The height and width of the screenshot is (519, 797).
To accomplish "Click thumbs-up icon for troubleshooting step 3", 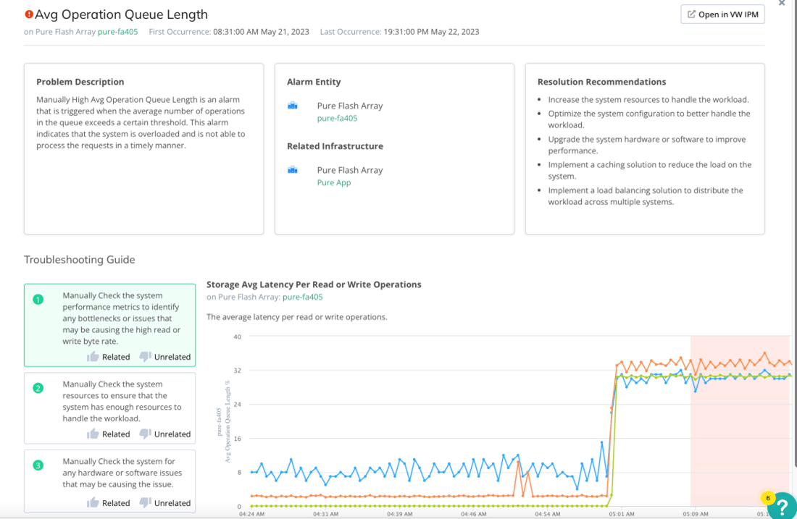I will pos(93,503).
